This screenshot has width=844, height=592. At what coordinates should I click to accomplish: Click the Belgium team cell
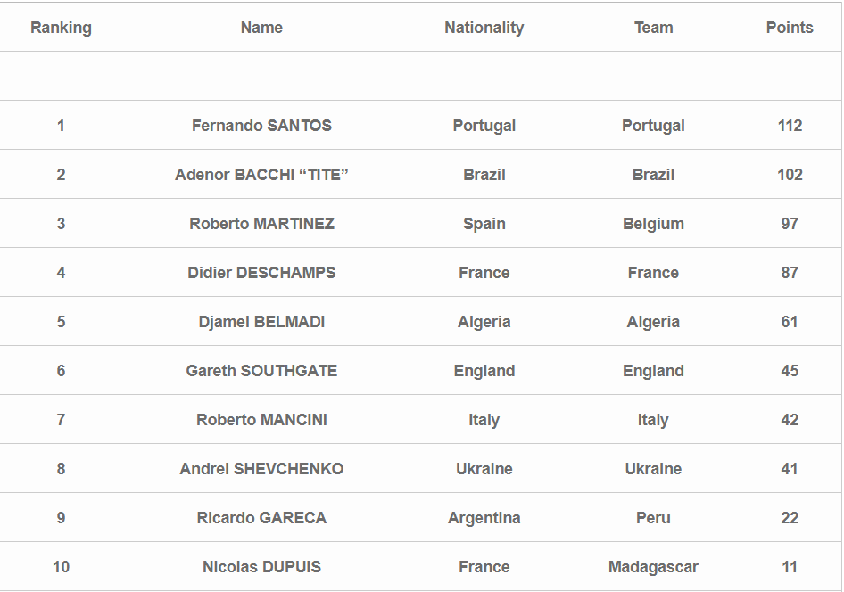coord(653,224)
